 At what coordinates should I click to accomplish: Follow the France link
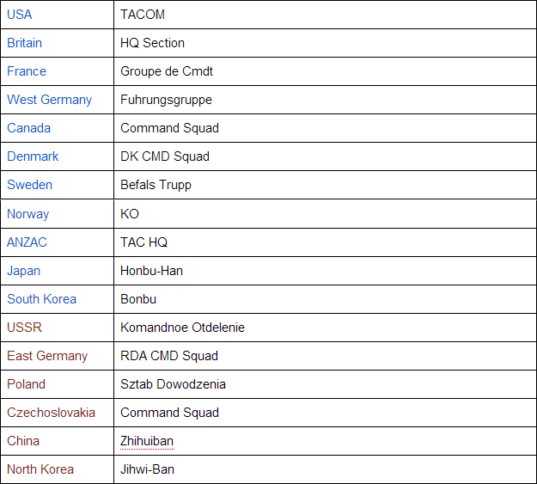[x=27, y=71]
